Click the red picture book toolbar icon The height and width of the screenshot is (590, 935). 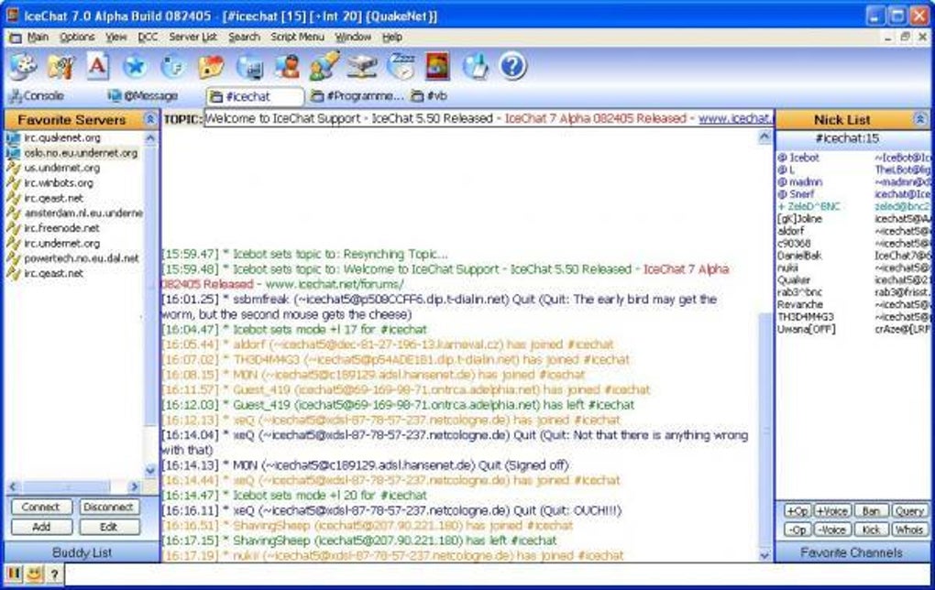click(437, 66)
